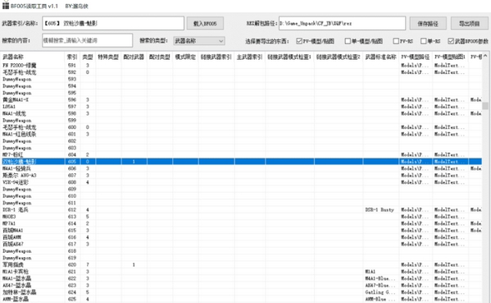491x303 pixels.
Task: Click the 特殊类型 column header
Action: point(108,57)
